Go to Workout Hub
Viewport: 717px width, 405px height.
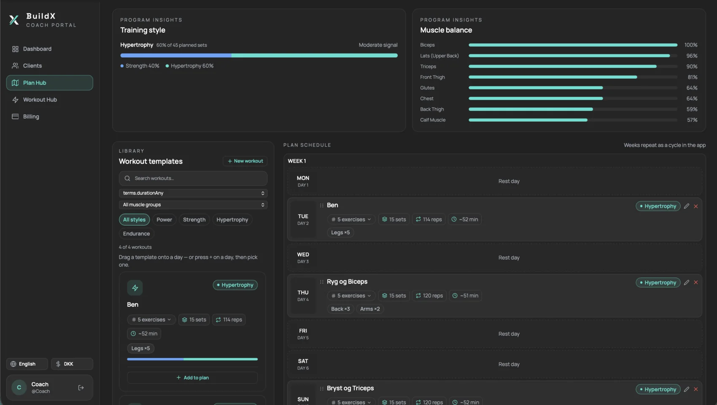(x=49, y=99)
